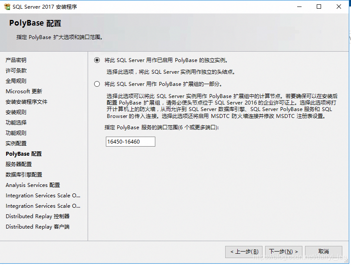351x265 pixels.
Task: Select Distributed Replay 控制器 step
Action: (x=38, y=216)
